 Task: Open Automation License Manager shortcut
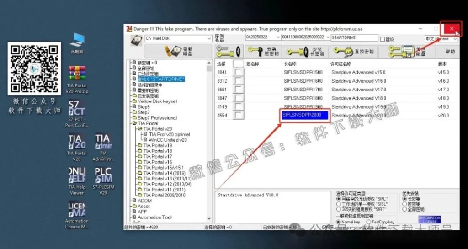(x=77, y=215)
